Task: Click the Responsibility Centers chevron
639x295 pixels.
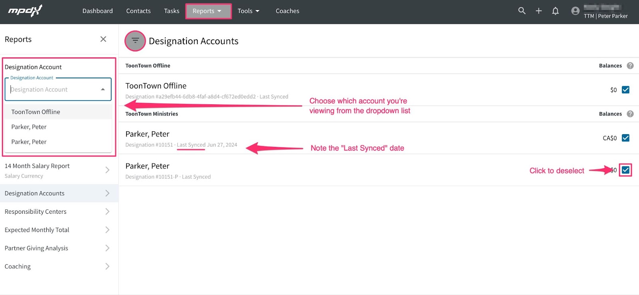Action: pyautogui.click(x=107, y=211)
